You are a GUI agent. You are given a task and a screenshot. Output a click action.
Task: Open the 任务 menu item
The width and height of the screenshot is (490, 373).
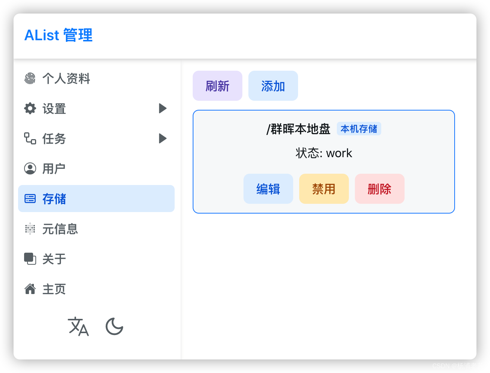(96, 138)
